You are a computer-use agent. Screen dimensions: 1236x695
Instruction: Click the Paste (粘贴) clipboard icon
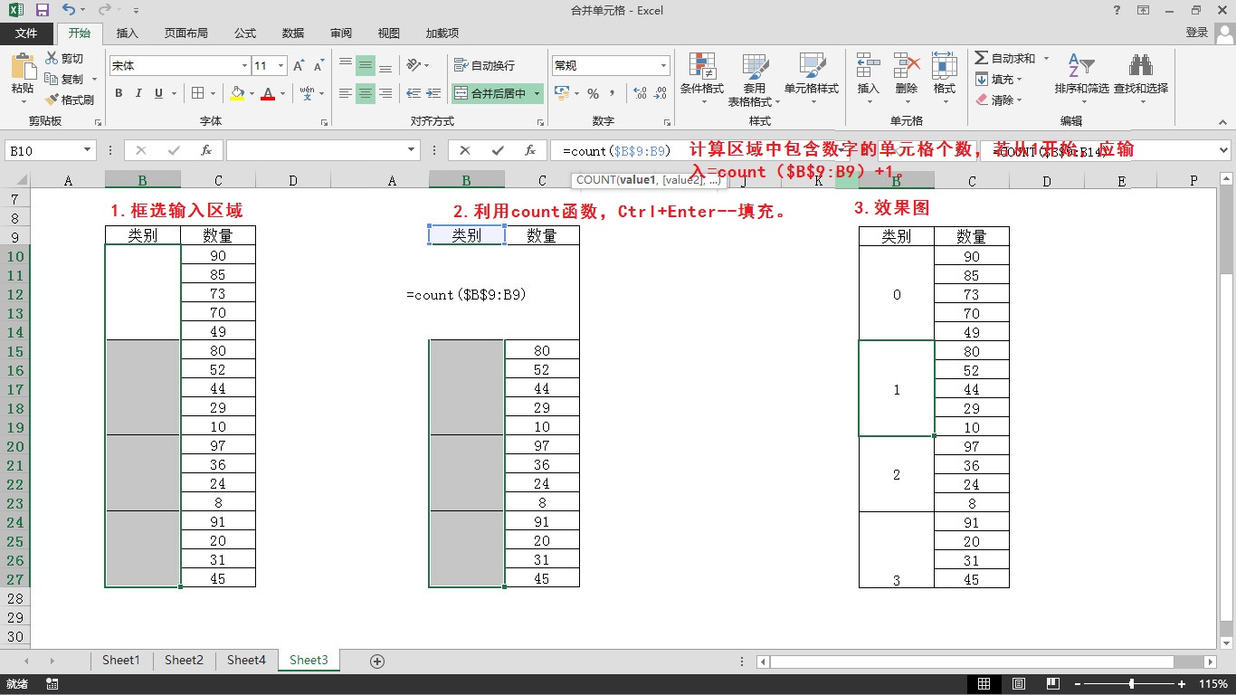tap(23, 67)
